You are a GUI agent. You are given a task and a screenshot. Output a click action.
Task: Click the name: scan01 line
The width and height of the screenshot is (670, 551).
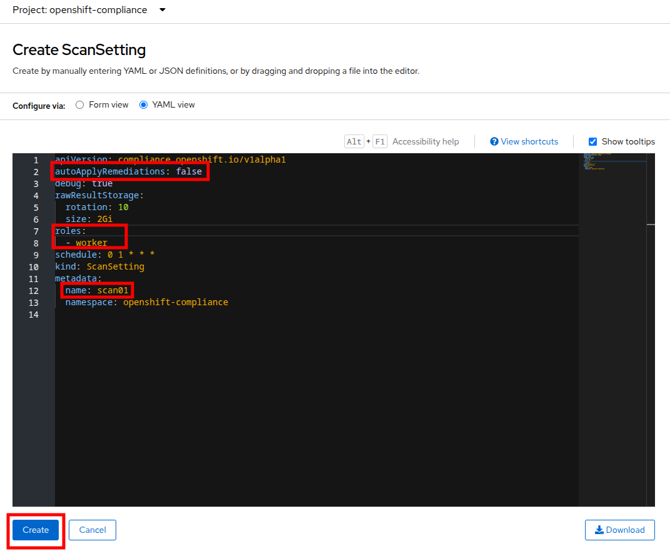97,291
